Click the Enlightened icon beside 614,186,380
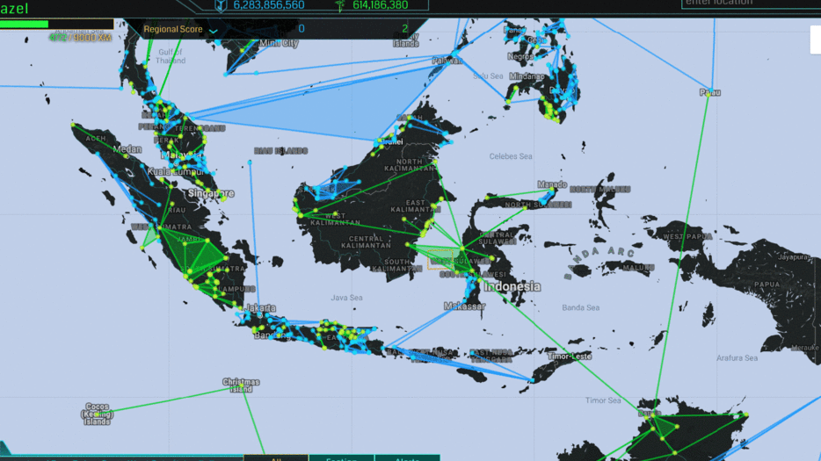The width and height of the screenshot is (821, 461). 338,5
